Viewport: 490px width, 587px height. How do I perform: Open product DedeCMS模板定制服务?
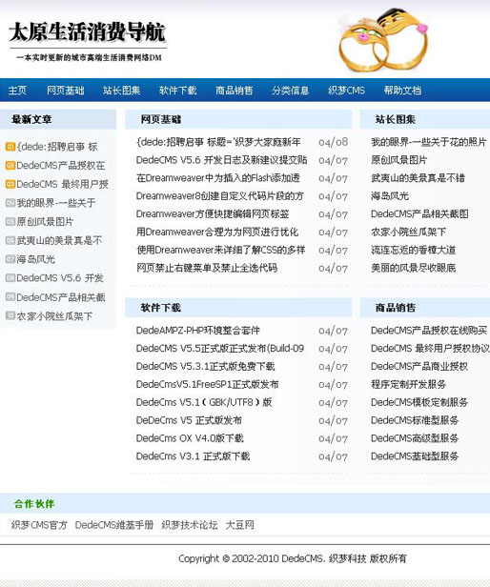(419, 402)
